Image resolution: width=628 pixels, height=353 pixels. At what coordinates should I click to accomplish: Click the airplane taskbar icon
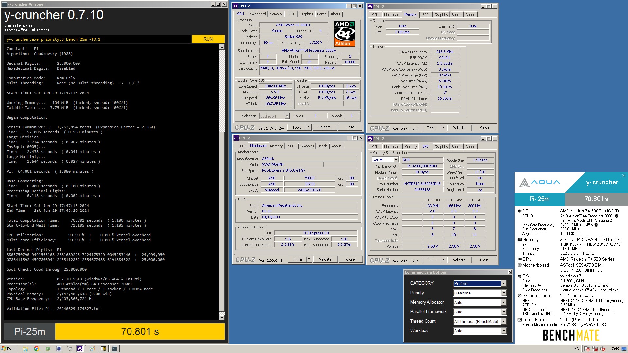tap(70, 349)
